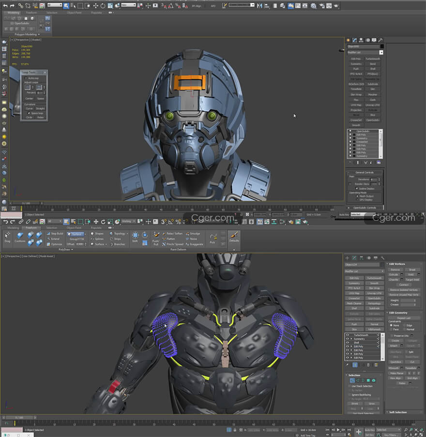Select the Move tool in the upper window toolbar
The width and height of the screenshot is (426, 437).
95,6
